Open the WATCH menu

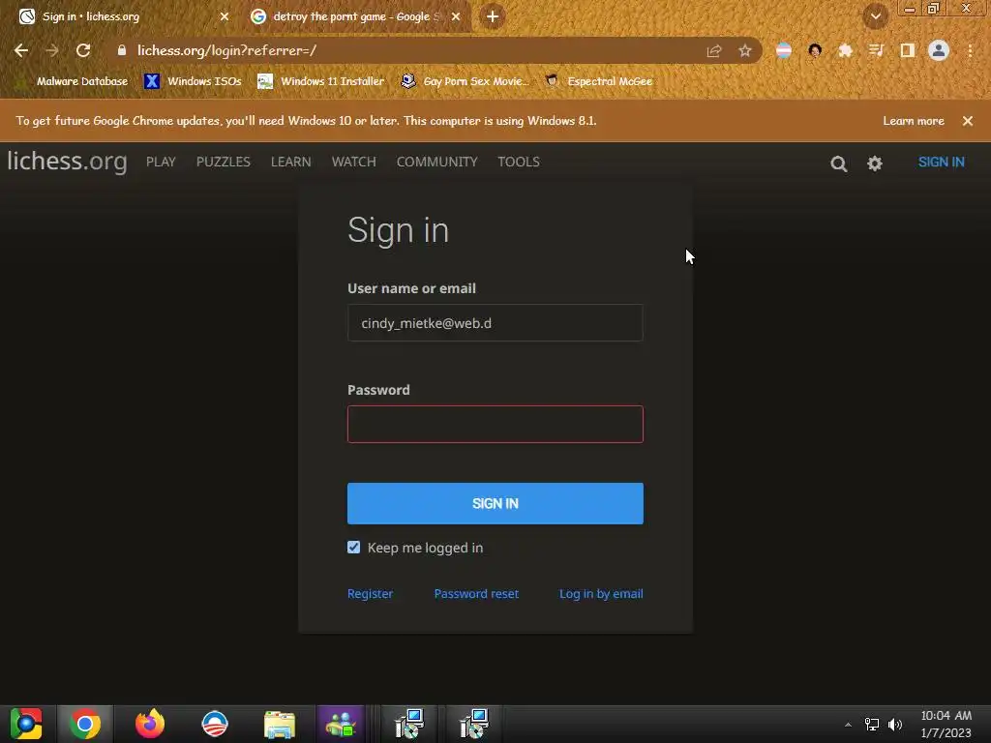coord(354,162)
